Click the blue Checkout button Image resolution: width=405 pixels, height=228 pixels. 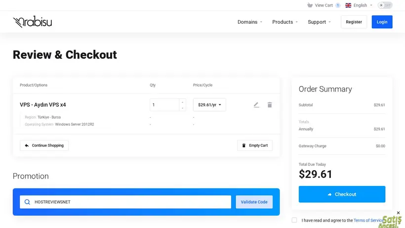click(x=342, y=194)
